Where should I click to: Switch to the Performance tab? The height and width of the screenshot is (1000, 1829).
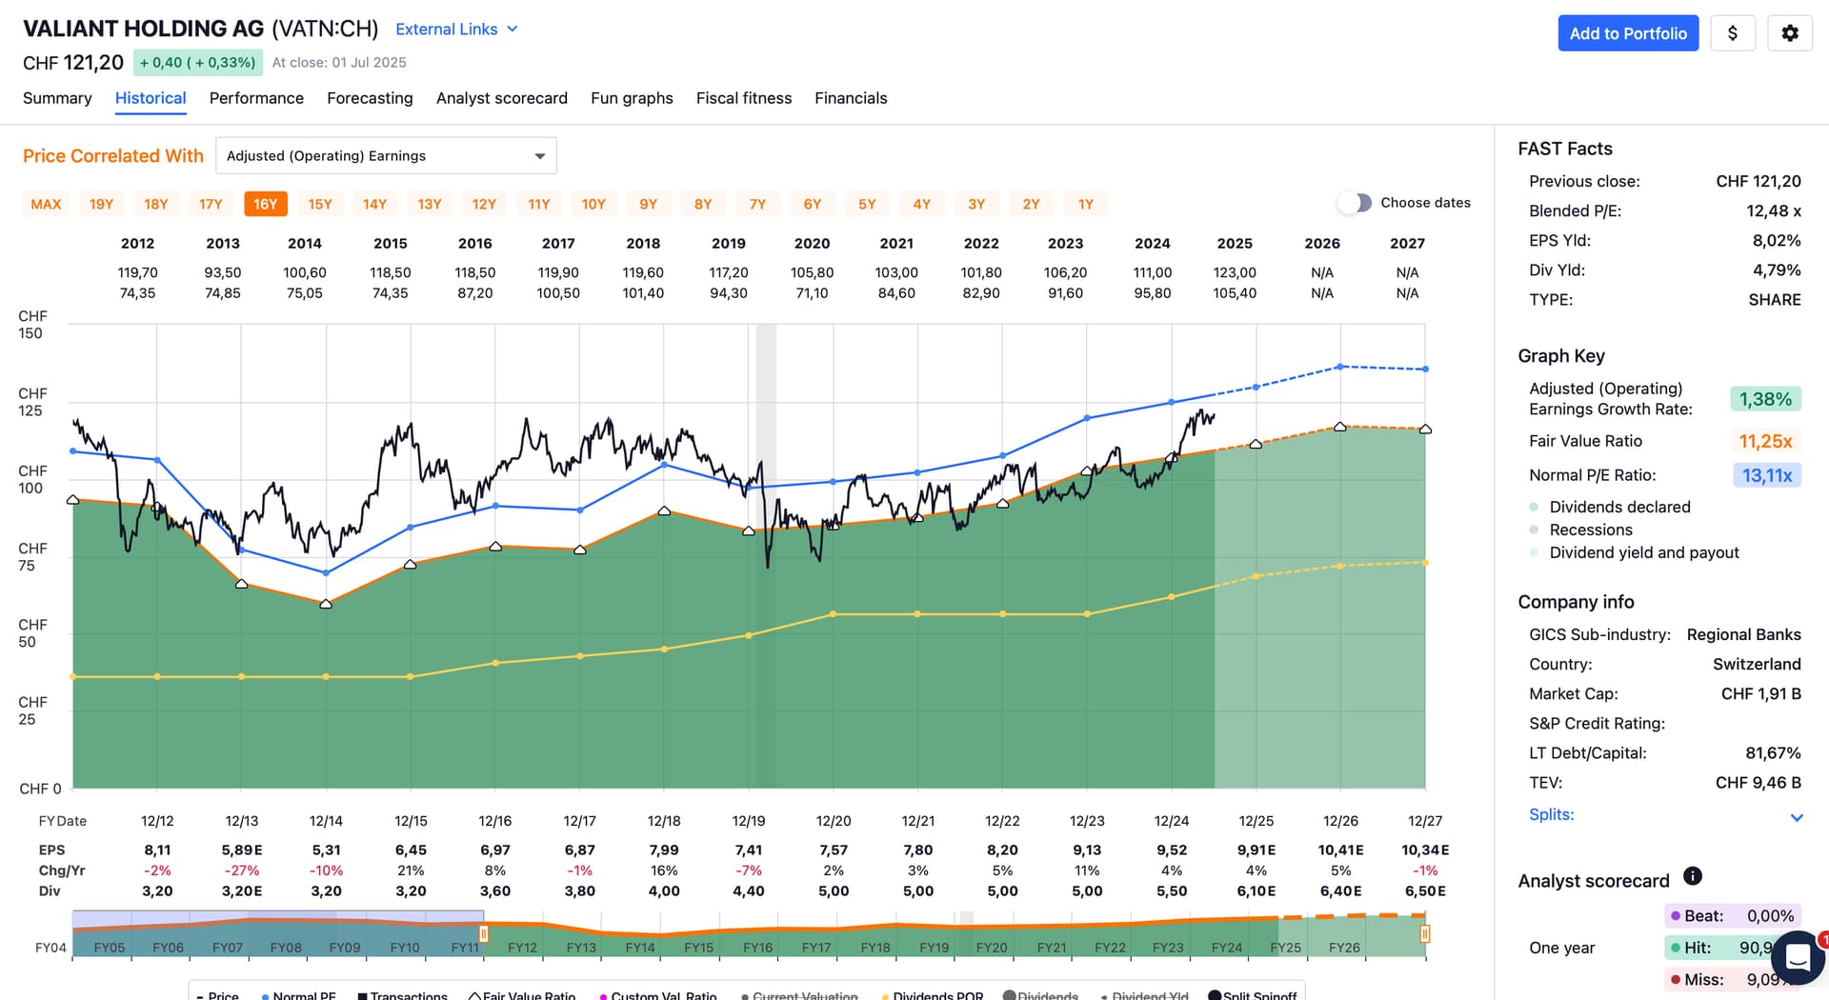point(256,98)
